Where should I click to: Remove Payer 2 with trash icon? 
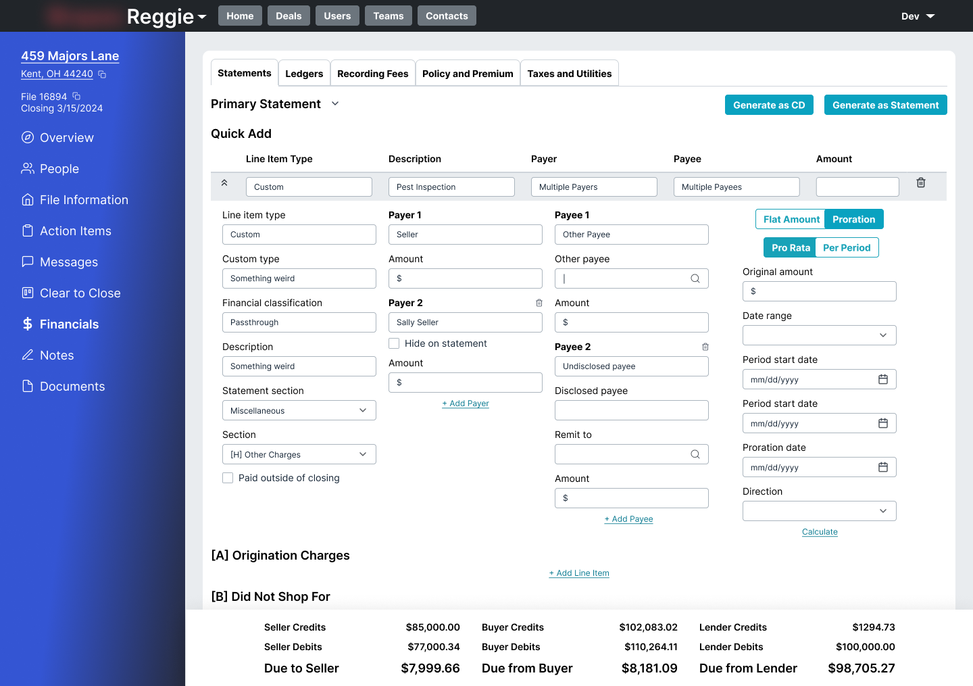pyautogui.click(x=539, y=303)
